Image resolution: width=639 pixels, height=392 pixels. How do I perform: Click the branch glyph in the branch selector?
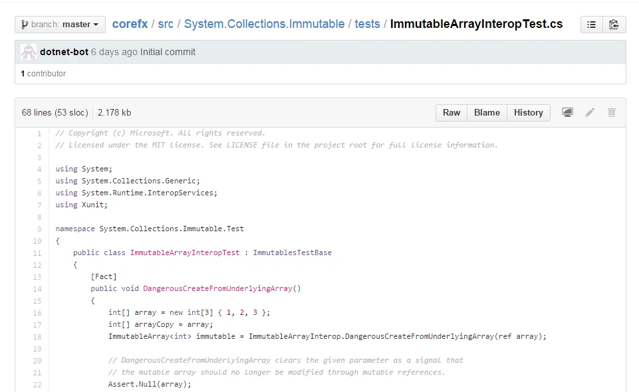[25, 24]
